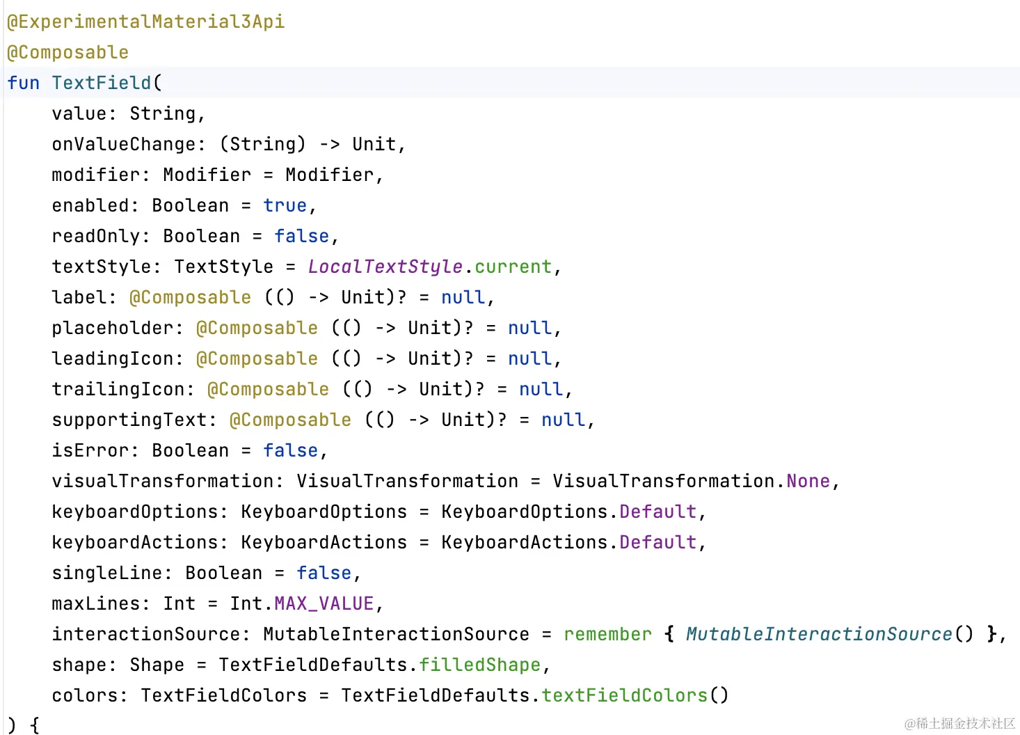
Task: Click the 'current' property after LocalTextStyle
Action: point(513,267)
